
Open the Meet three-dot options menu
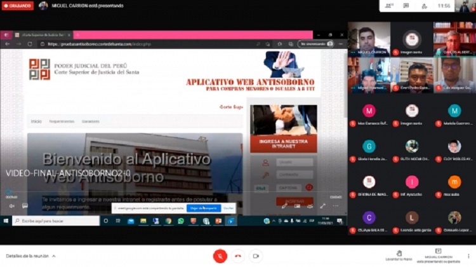point(468,256)
